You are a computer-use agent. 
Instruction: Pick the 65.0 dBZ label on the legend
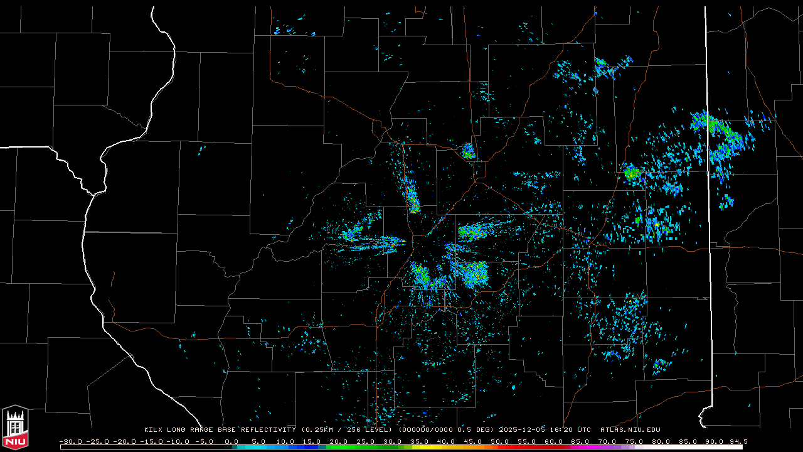tap(581, 441)
